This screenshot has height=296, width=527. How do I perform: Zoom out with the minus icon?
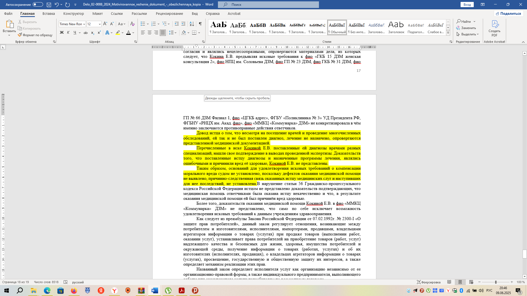click(480, 282)
